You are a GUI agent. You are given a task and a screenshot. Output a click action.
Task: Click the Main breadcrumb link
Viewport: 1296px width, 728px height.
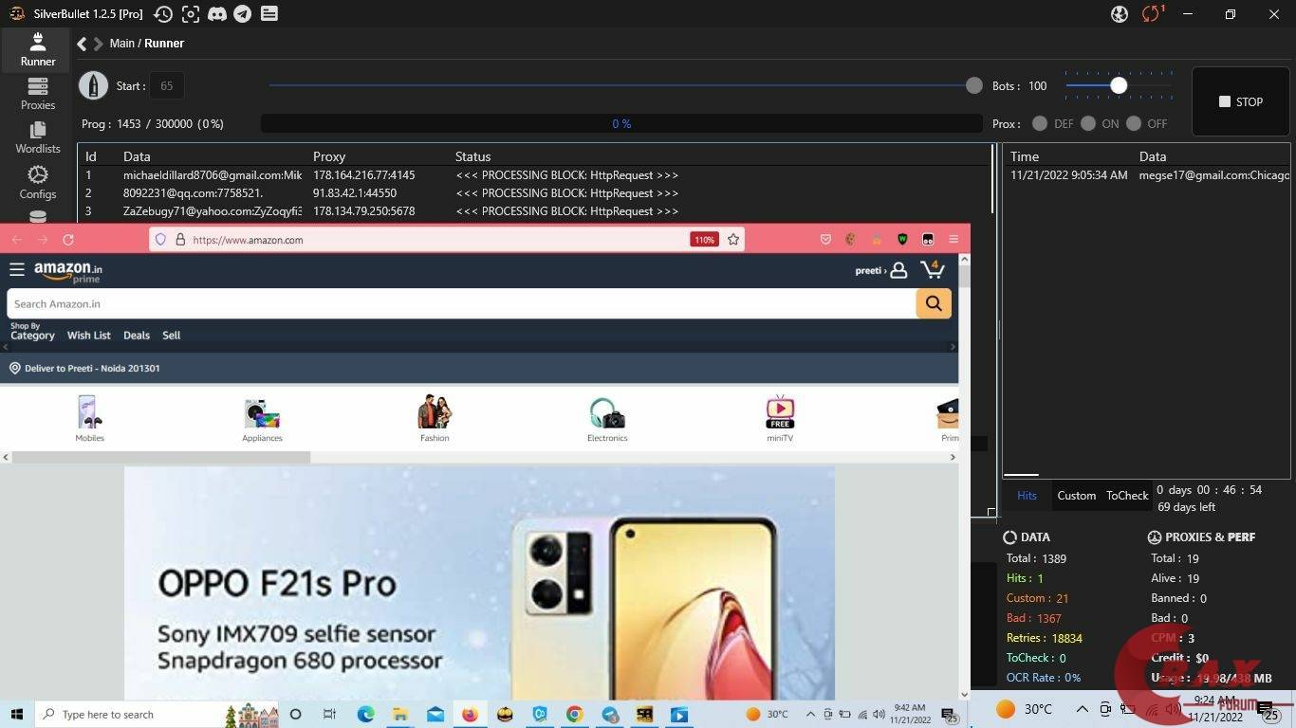point(121,44)
